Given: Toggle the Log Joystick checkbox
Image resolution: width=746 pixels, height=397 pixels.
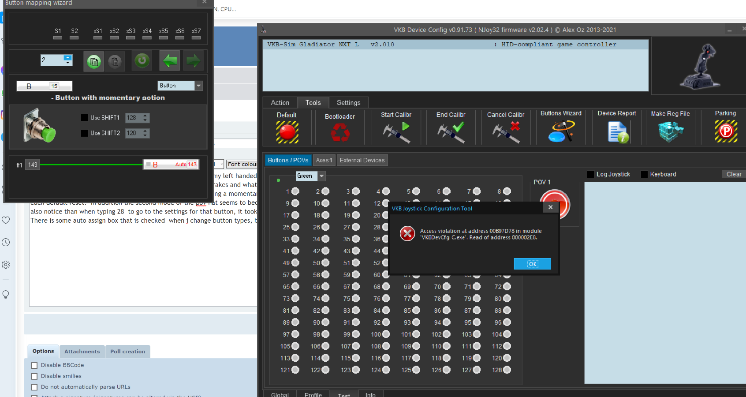Looking at the screenshot, I should click(x=591, y=174).
